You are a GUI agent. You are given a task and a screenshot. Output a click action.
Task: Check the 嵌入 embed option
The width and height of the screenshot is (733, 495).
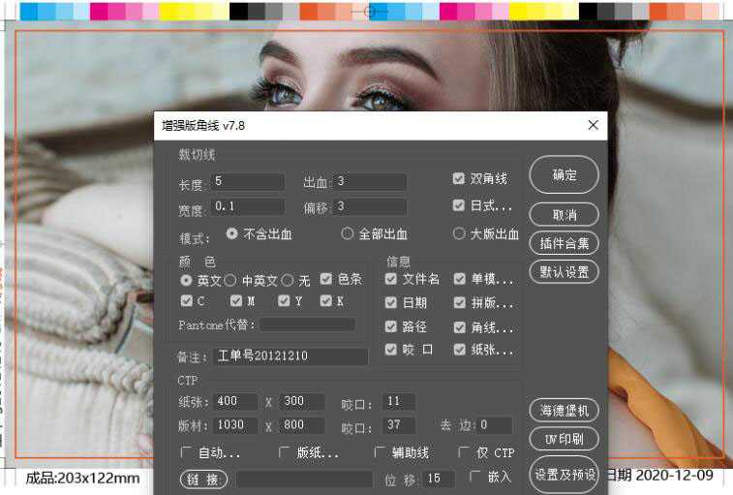(x=475, y=477)
